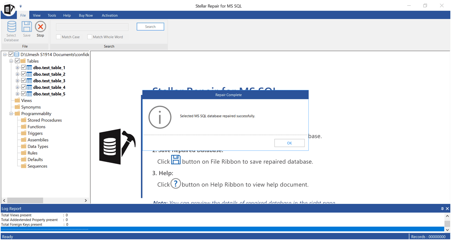The height and width of the screenshot is (240, 459).
Task: Click the Select Database icon
Action: click(x=12, y=27)
